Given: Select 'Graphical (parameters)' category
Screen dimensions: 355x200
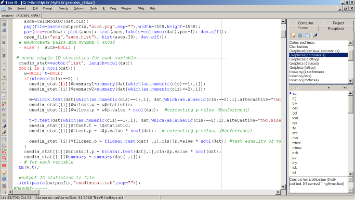Looking at the screenshot, I should coord(318,55).
